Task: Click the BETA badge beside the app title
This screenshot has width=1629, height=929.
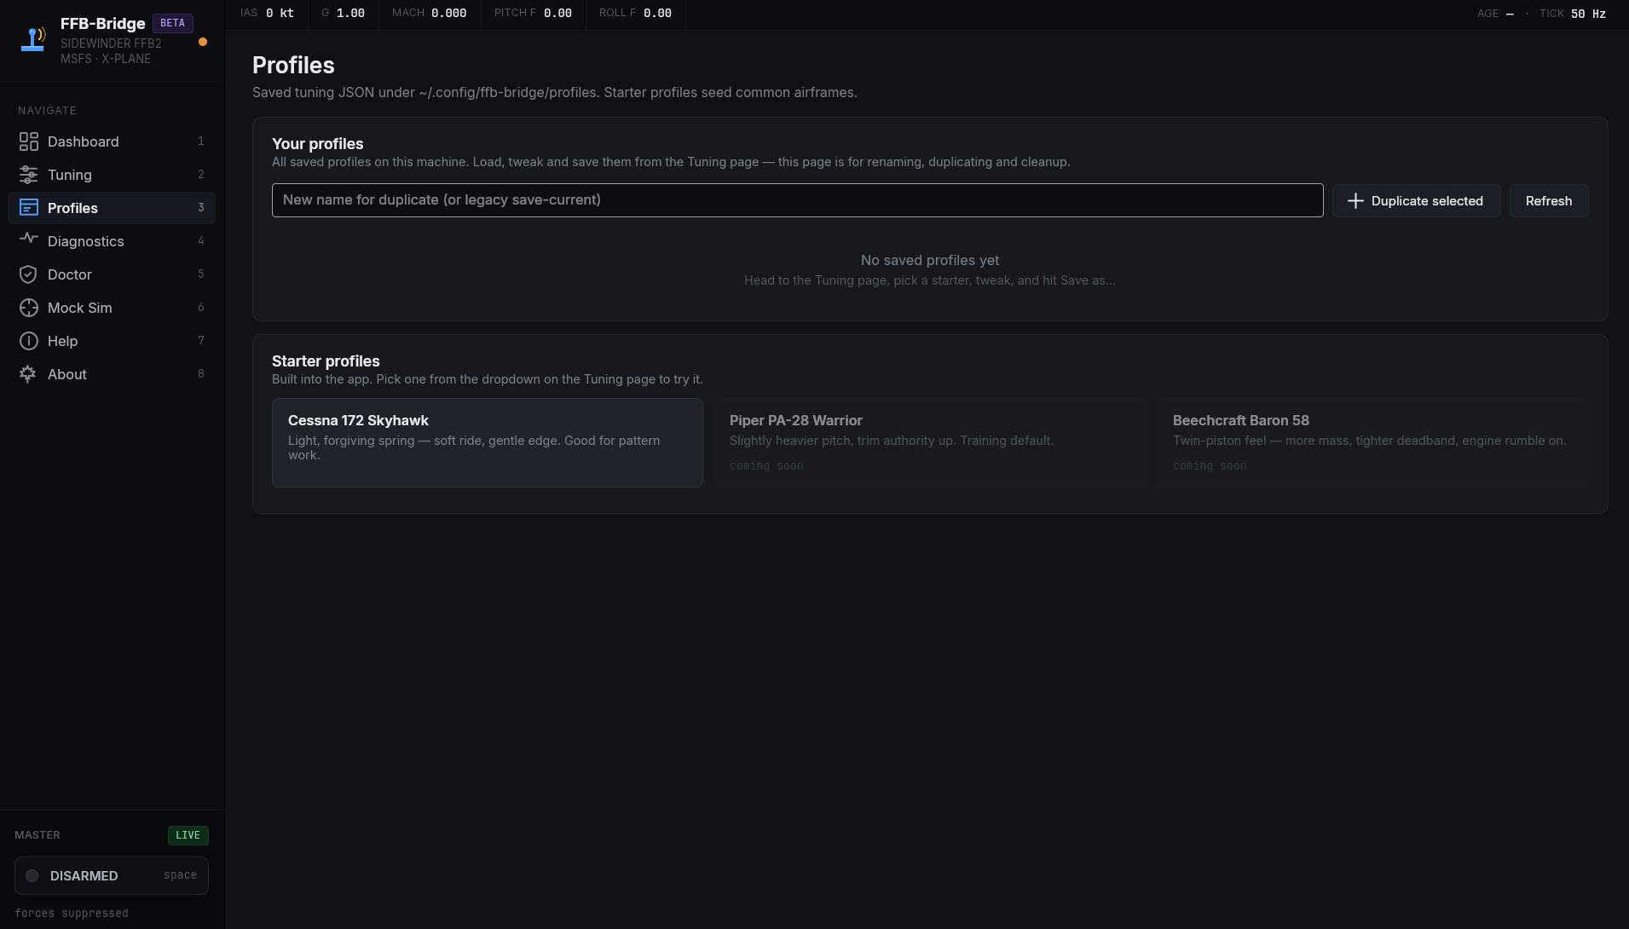Action: click(172, 23)
